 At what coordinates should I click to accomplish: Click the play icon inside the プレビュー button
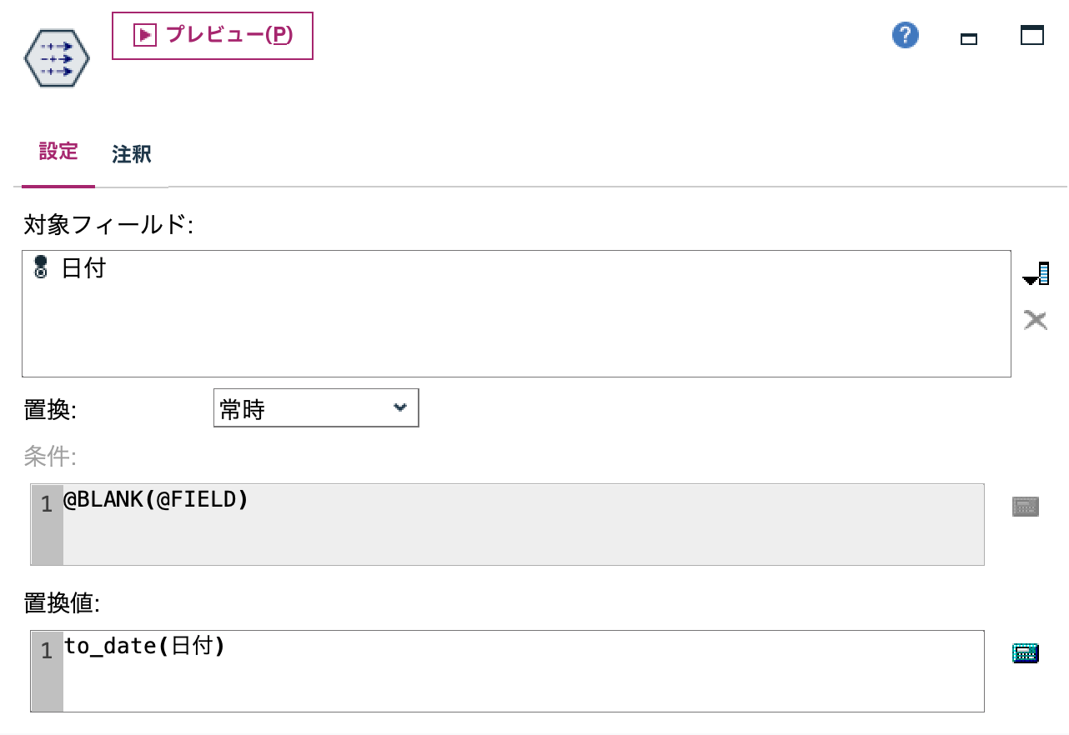pos(144,35)
